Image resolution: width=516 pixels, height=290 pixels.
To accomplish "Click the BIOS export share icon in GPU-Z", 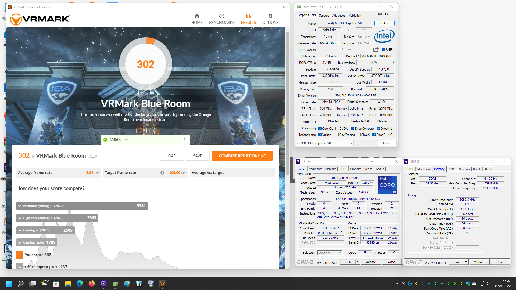I will [376, 49].
